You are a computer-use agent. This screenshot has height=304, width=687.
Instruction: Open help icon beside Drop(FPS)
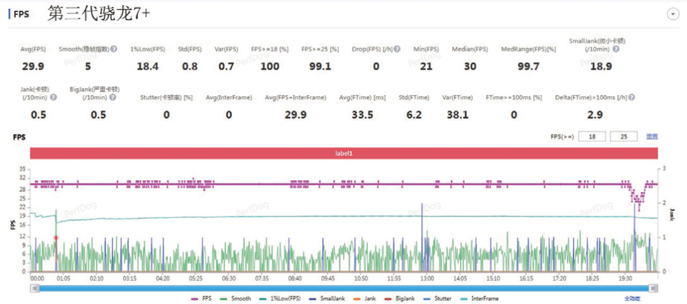(x=397, y=50)
